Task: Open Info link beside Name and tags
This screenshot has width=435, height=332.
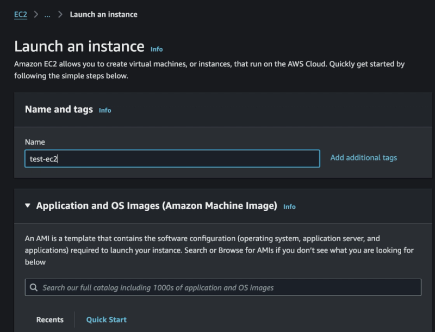Action: point(105,110)
